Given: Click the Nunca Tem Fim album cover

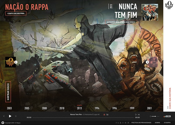Looking at the screenshot, I should [150, 12].
